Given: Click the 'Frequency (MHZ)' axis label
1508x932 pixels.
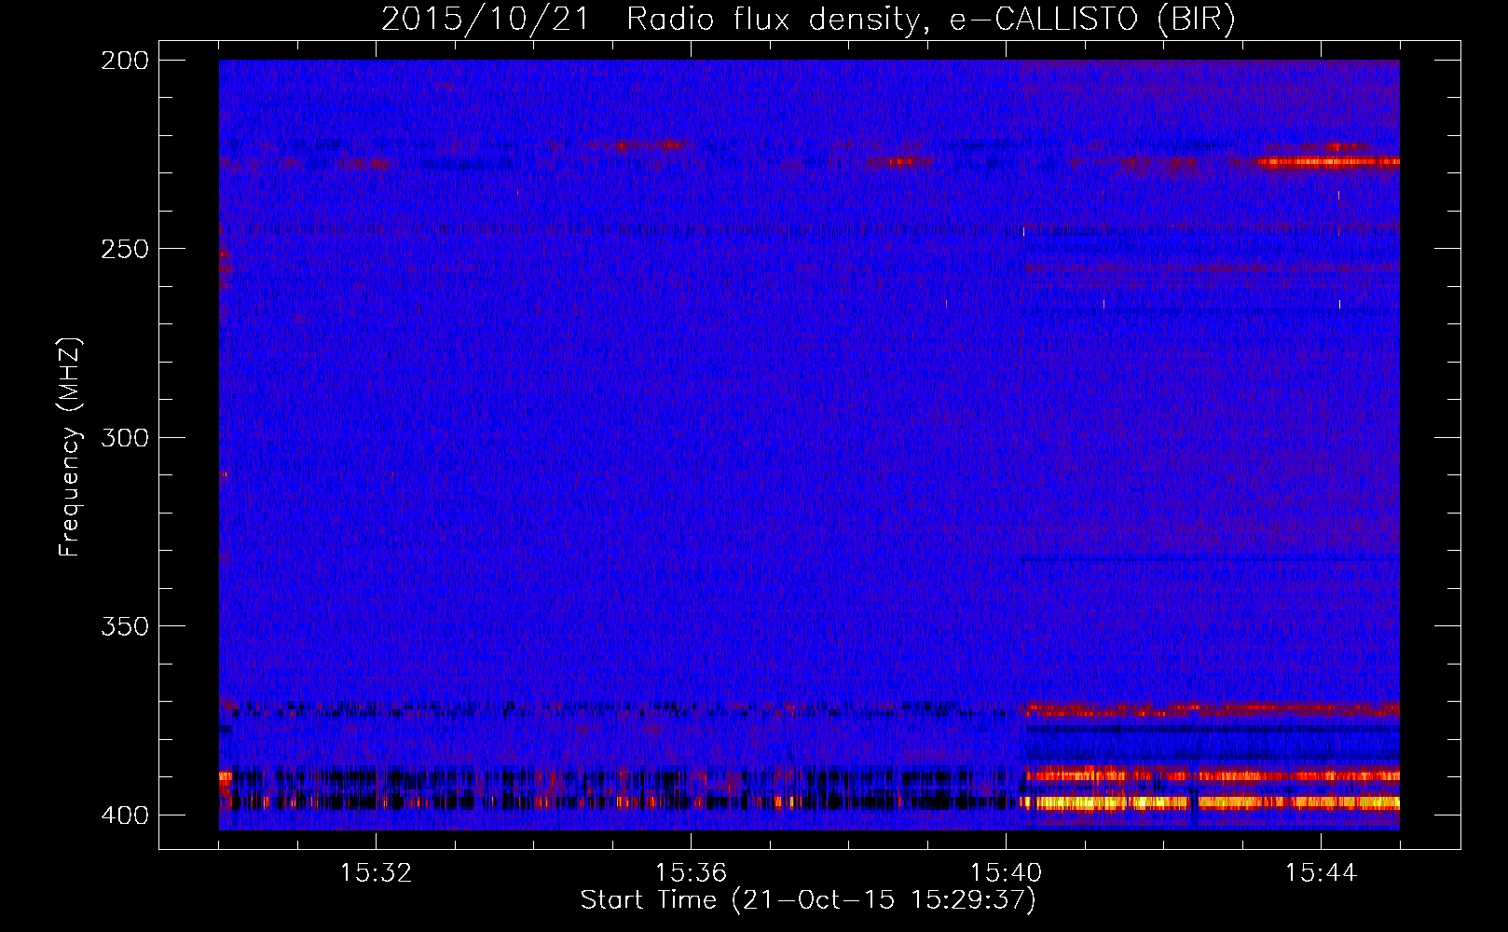Looking at the screenshot, I should point(70,446).
